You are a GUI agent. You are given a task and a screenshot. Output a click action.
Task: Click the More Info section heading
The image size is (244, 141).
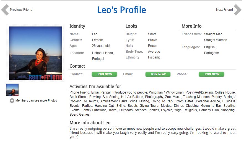pyautogui.click(x=191, y=26)
